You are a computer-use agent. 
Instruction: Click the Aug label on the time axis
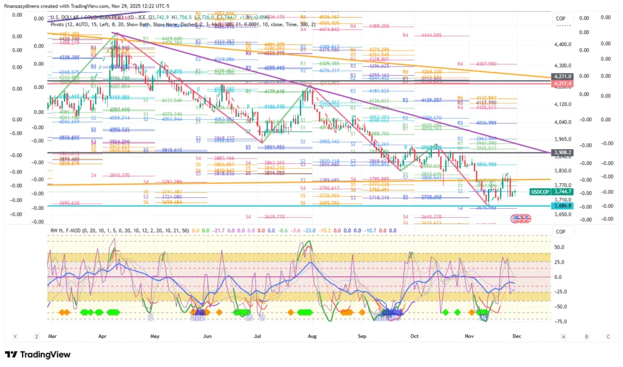(312, 336)
